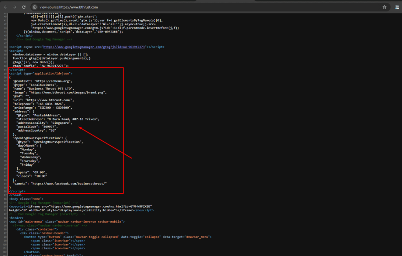Click the opens 09:00 line
402x256 pixels.
tap(32, 172)
